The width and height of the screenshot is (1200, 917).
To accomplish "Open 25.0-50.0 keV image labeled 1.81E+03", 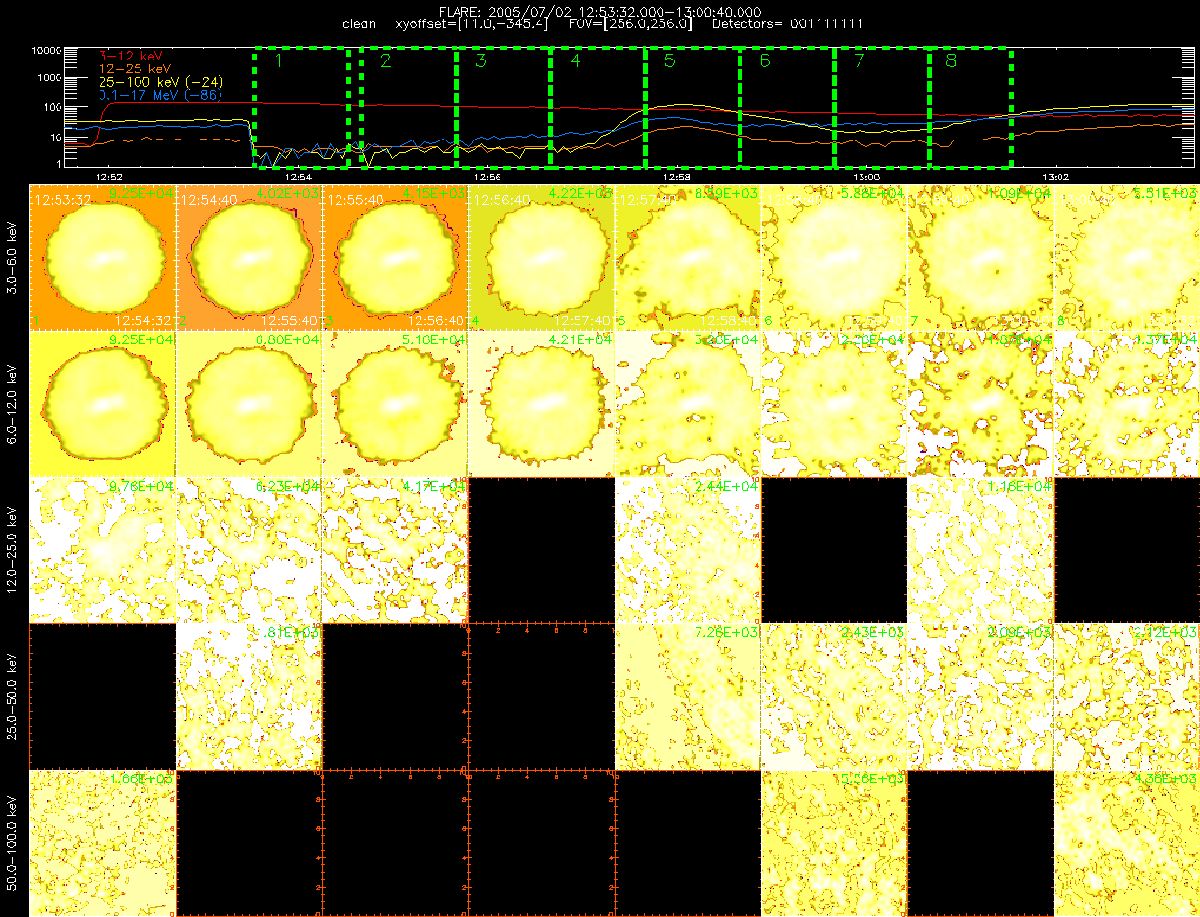I will tap(249, 696).
